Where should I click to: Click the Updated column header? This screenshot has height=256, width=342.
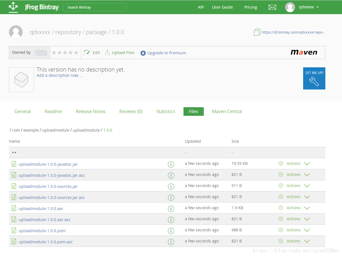coord(193,141)
